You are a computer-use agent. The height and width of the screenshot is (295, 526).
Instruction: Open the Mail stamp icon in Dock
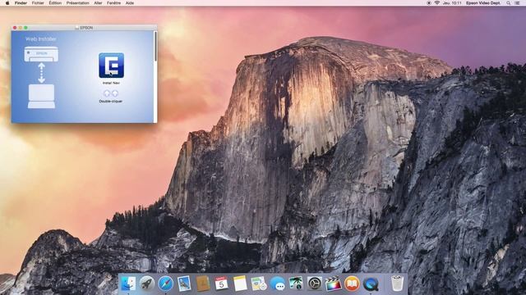click(184, 284)
